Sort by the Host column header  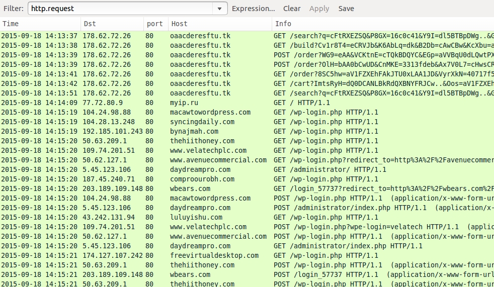tap(220, 24)
